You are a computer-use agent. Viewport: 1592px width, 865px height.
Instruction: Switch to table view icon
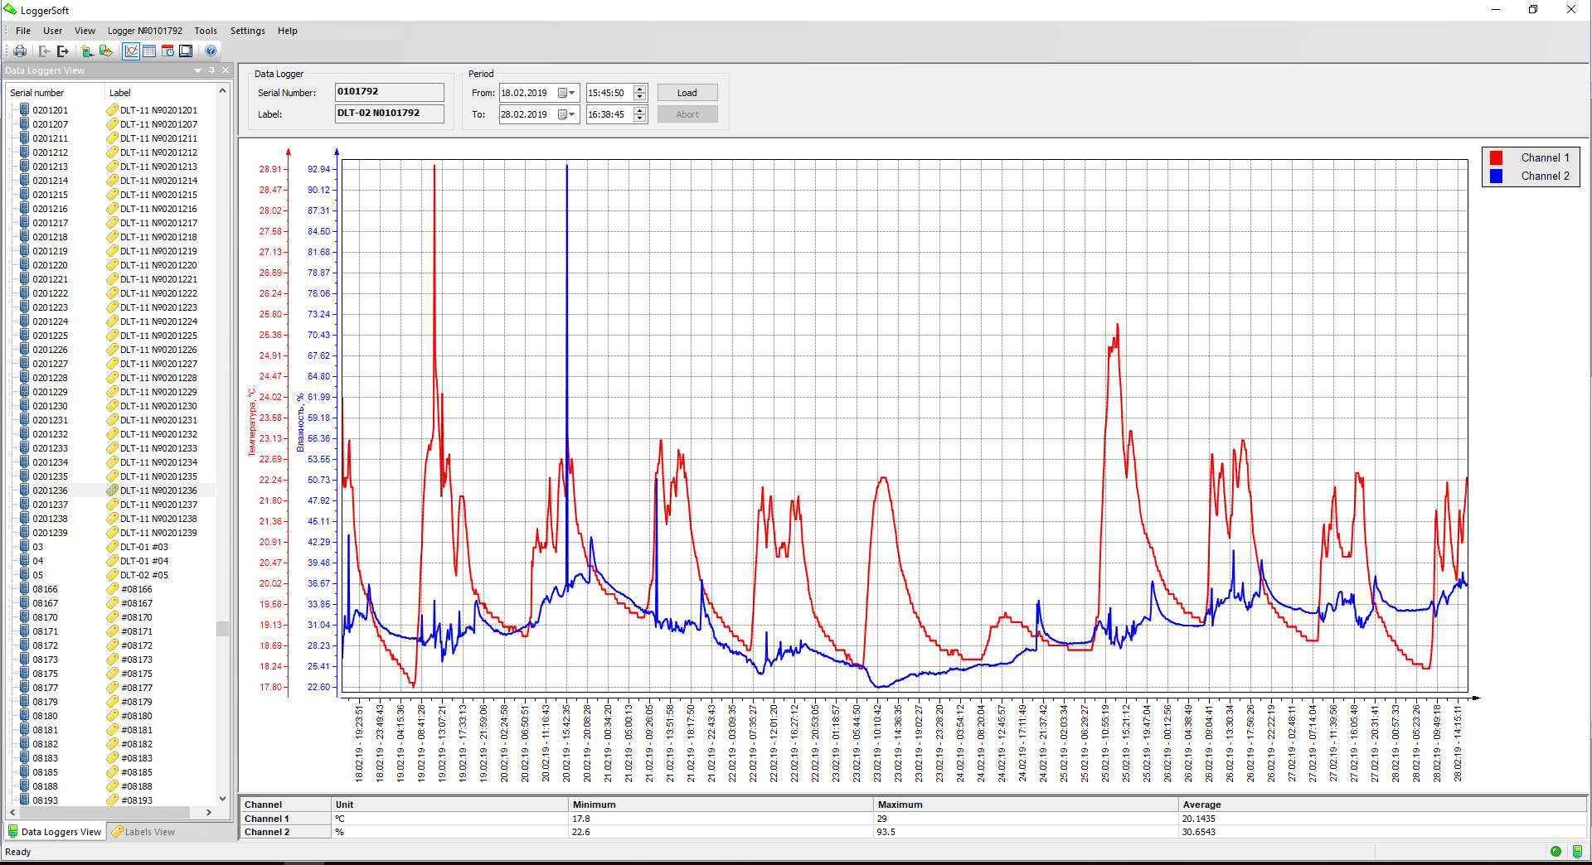149,51
